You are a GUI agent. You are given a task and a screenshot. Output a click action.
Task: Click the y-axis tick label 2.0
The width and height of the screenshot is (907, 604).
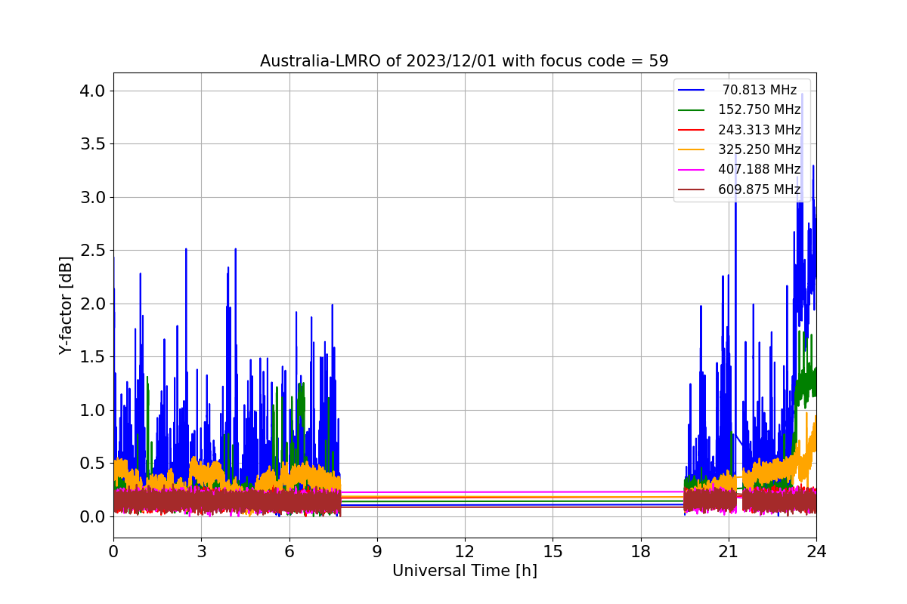point(93,304)
